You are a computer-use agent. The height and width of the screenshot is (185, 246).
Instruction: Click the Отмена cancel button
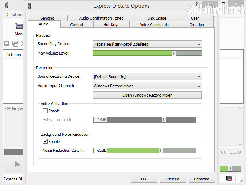point(173,179)
